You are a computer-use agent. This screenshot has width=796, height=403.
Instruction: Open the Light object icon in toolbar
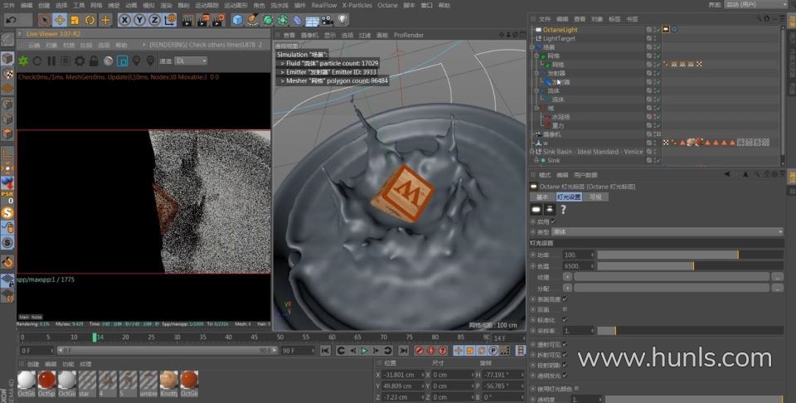342,19
